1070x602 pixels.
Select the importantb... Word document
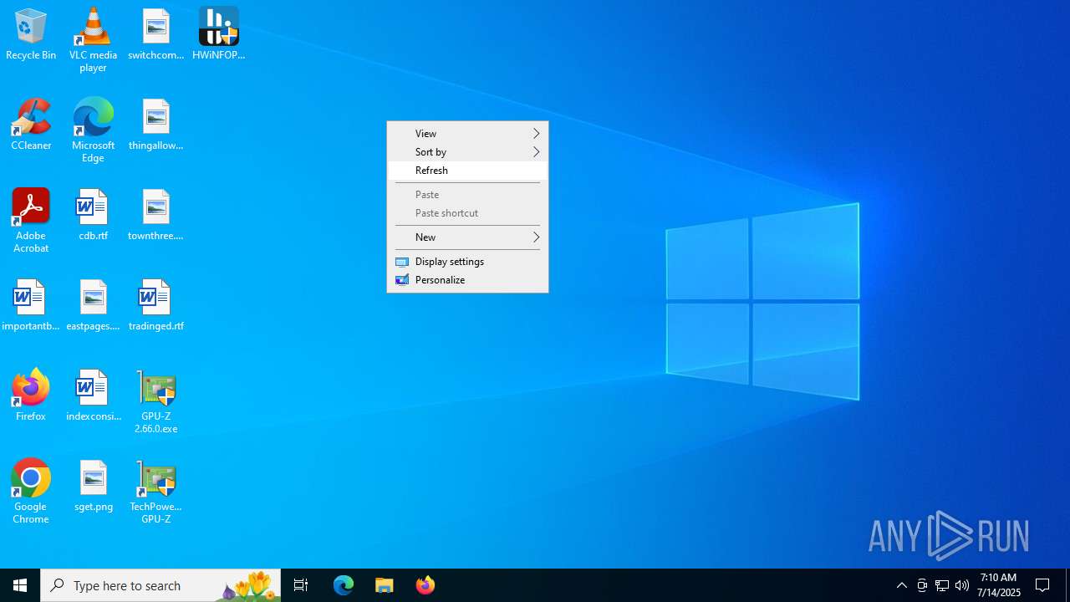[31, 306]
